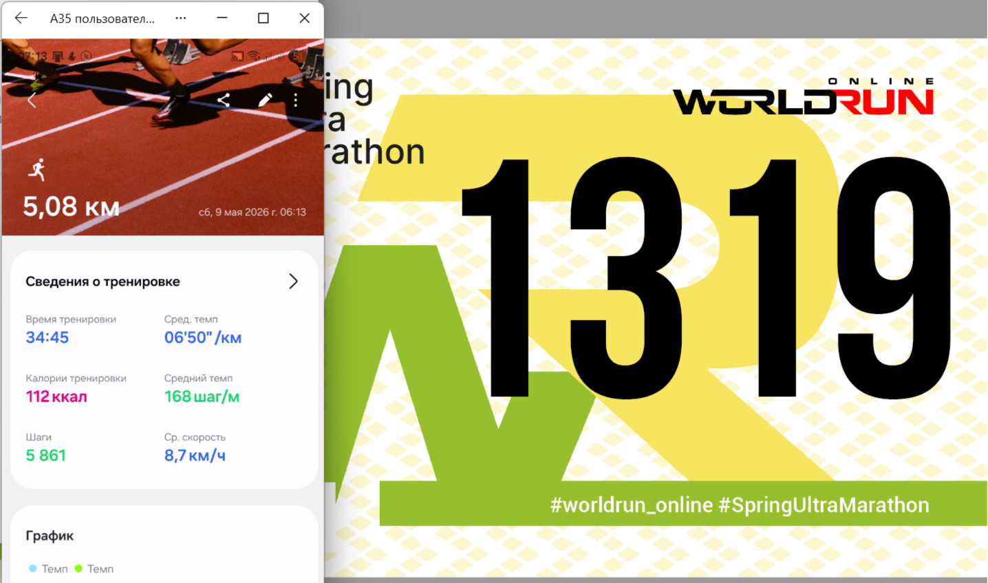Minimize the A35 phone window
Viewport: 988px width, 583px height.
[x=222, y=18]
